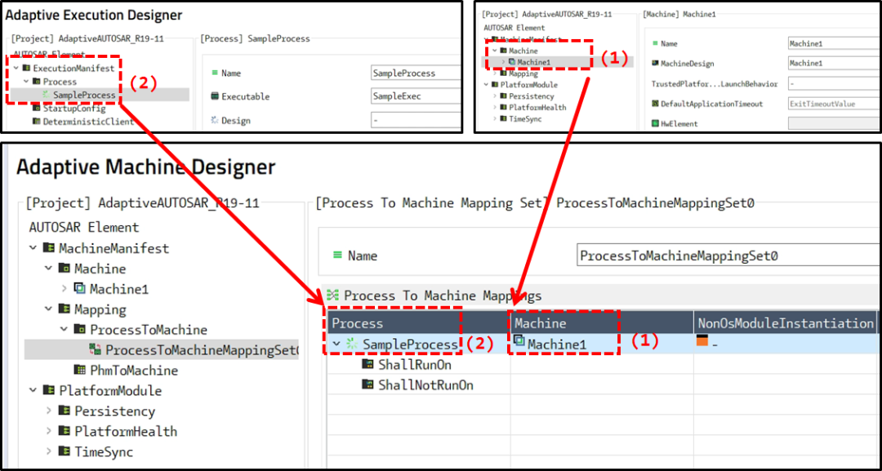Click DeterministicClient folder icon in Execution Designer
This screenshot has width=882, height=471.
36,121
